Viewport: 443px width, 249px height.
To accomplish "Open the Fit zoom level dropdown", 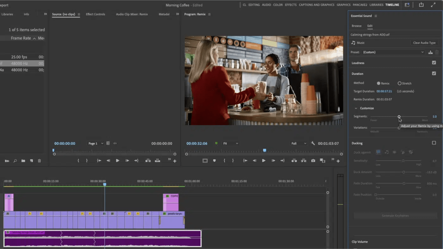I will (231, 143).
